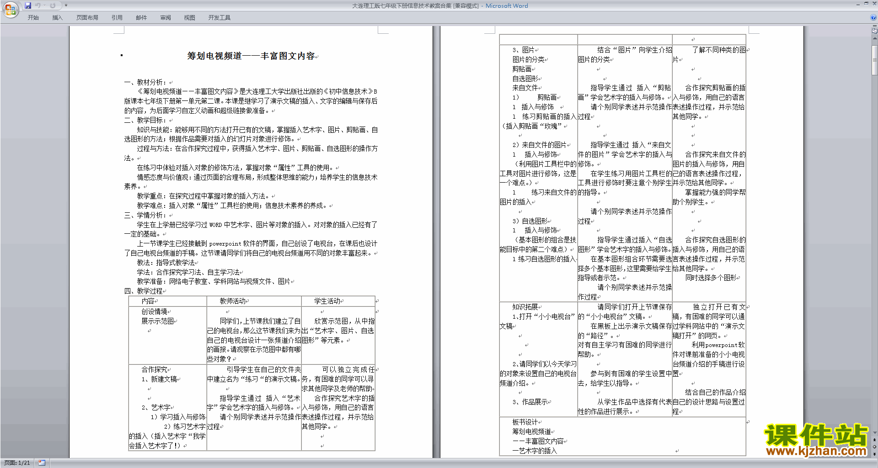Click the cell text 3、图片 on page two
Image resolution: width=878 pixels, height=468 pixels.
click(523, 50)
